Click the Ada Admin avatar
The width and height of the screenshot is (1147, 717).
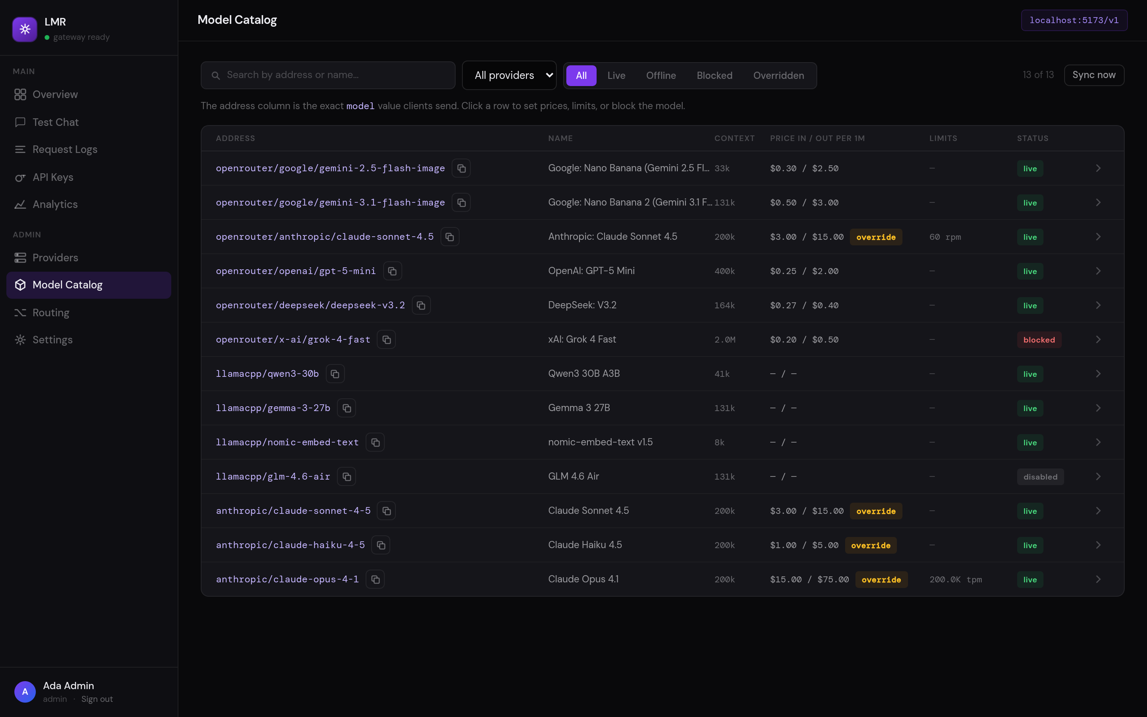pyautogui.click(x=25, y=692)
